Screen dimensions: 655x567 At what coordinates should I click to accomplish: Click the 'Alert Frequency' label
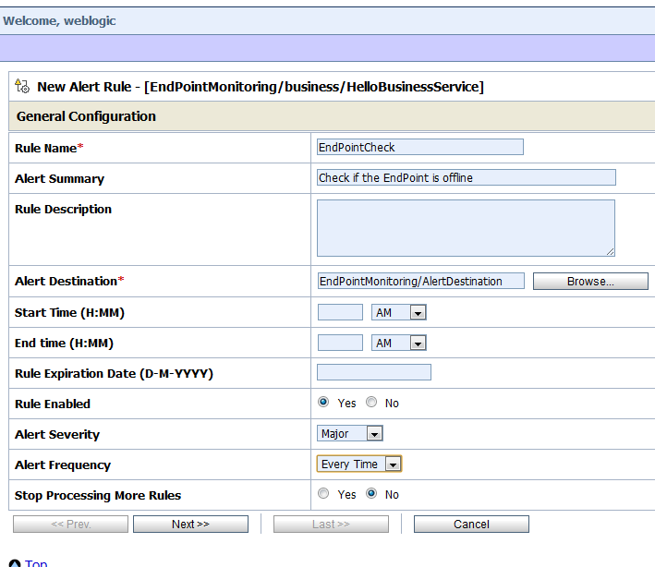(x=63, y=465)
